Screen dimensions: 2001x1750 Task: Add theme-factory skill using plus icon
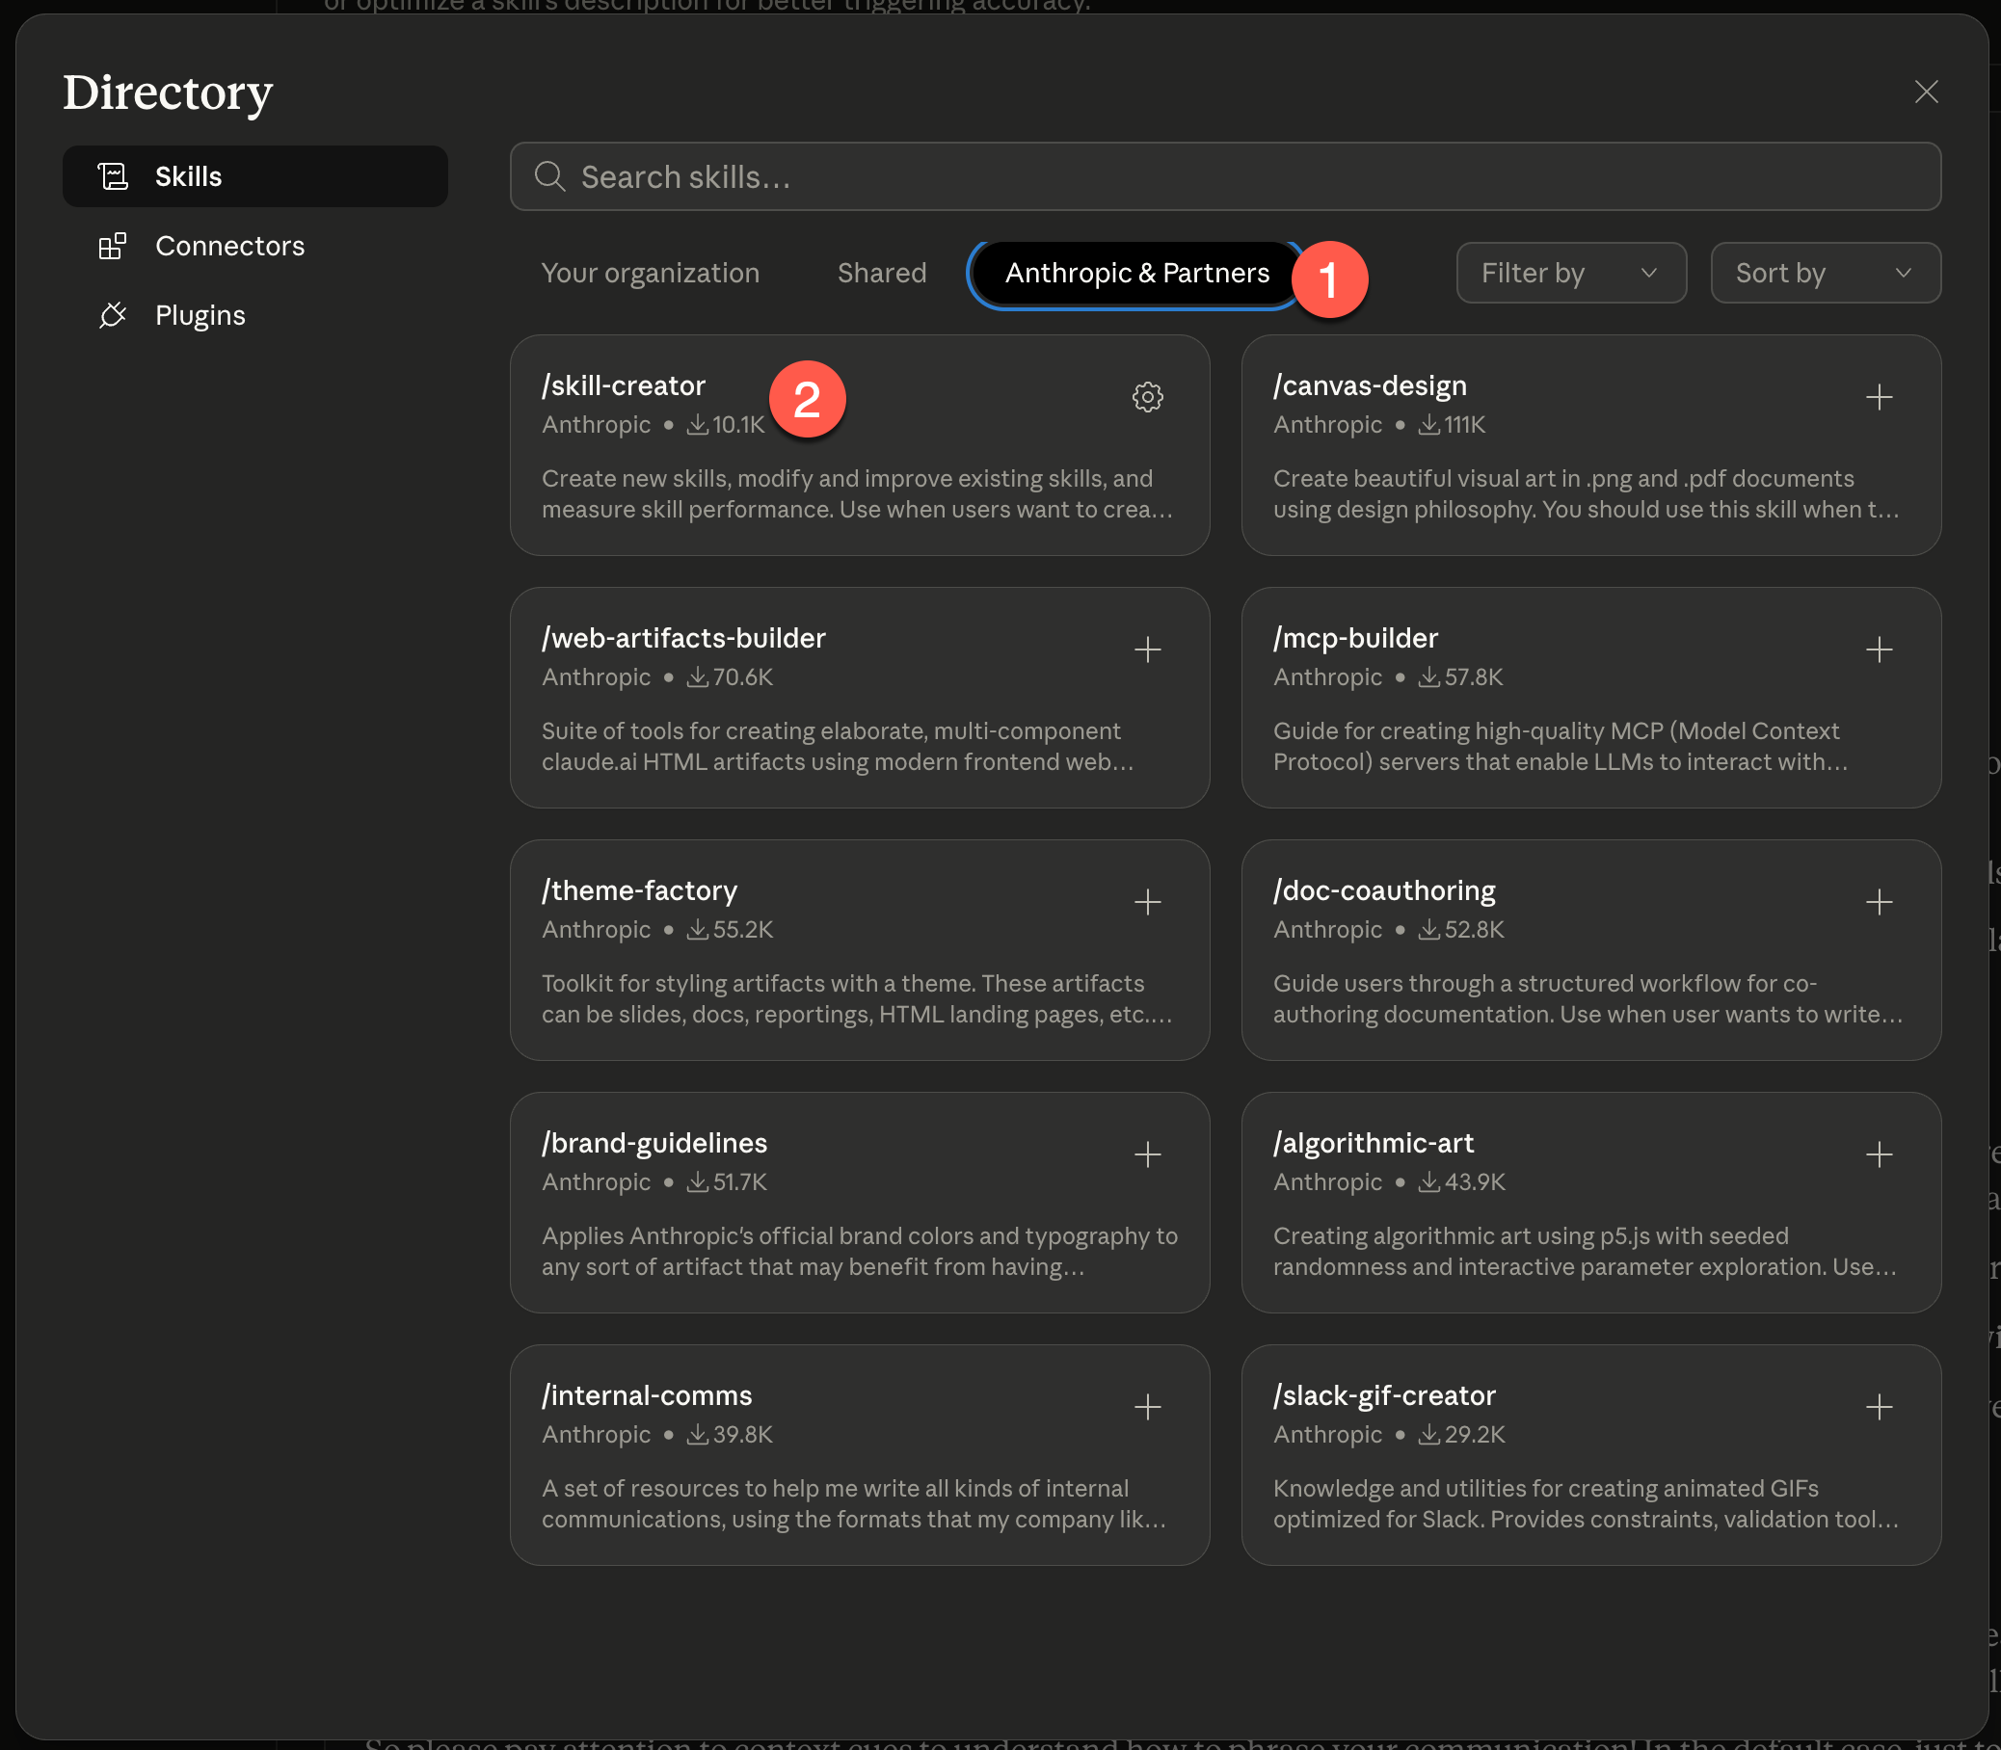click(1147, 901)
